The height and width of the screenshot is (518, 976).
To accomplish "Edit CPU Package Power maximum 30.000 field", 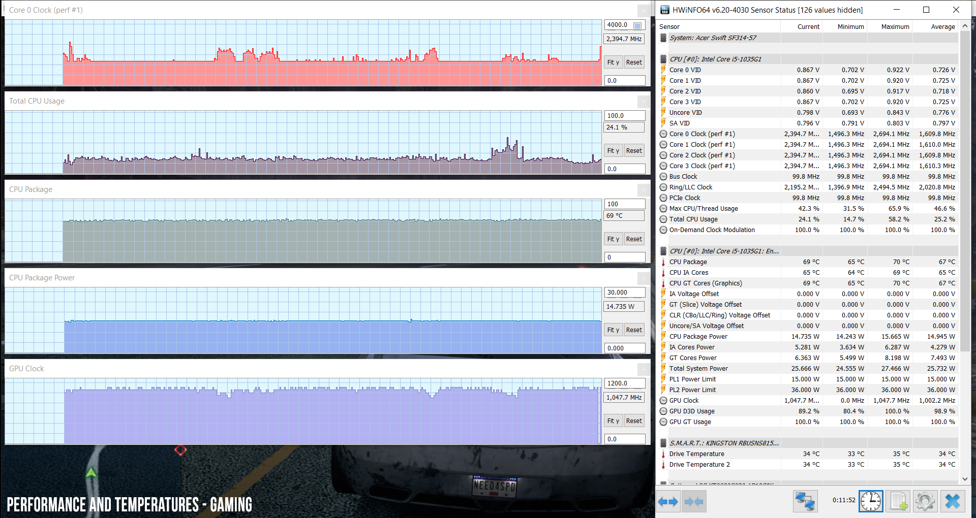I will 625,293.
